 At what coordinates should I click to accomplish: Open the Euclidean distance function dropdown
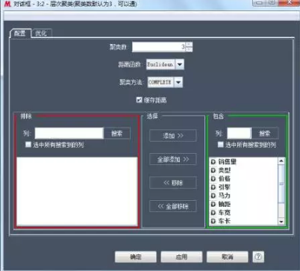(x=180, y=64)
